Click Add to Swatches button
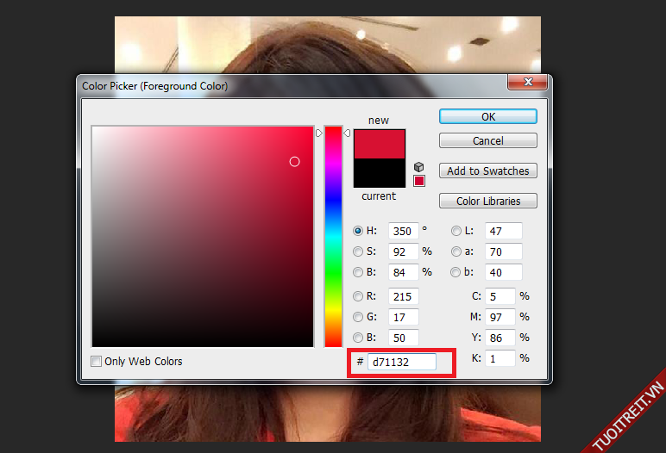The width and height of the screenshot is (666, 453). pyautogui.click(x=487, y=171)
